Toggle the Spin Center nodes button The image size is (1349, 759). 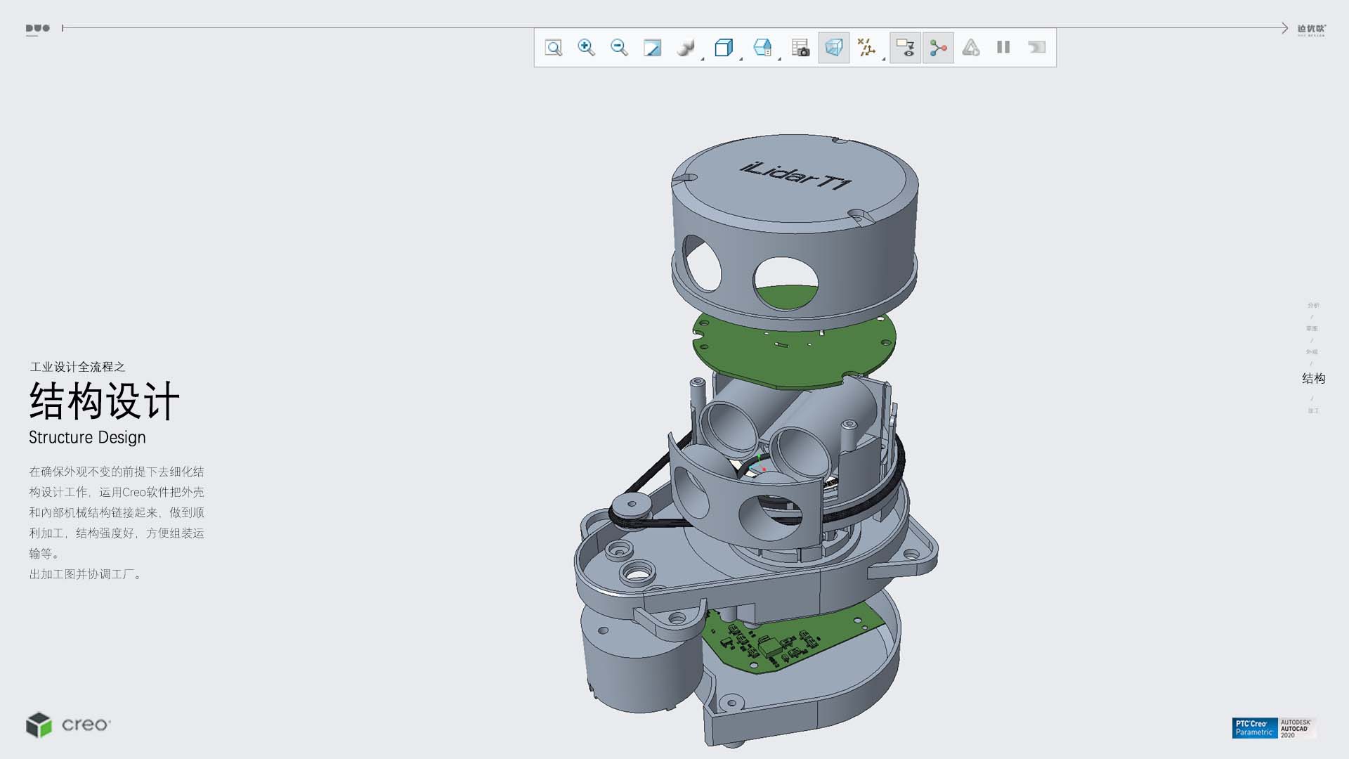point(938,48)
